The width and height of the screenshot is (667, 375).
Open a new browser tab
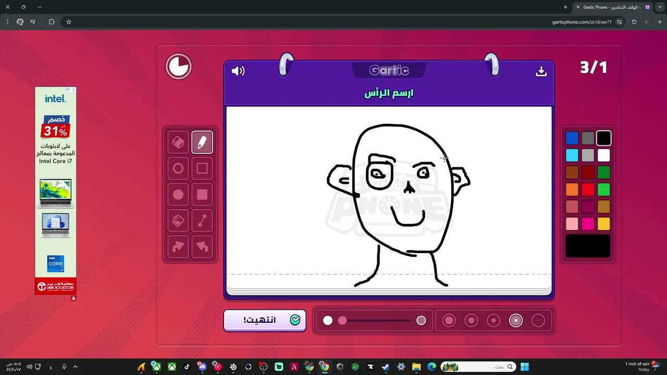[x=565, y=7]
